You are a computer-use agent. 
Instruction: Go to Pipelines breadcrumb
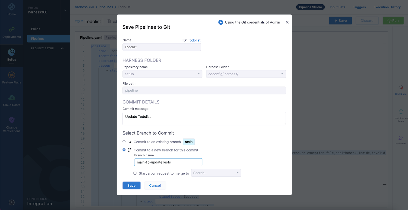[106, 7]
